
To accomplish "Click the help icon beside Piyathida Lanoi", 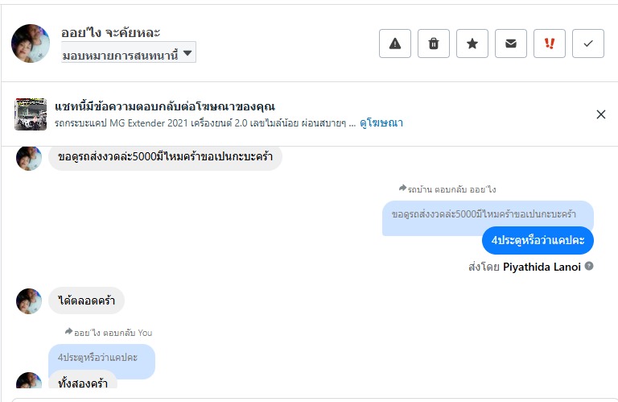I will click(x=589, y=266).
